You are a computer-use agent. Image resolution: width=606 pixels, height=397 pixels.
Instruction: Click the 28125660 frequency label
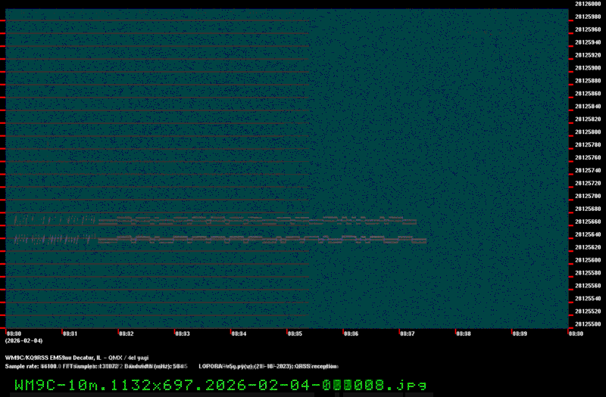pyautogui.click(x=588, y=222)
